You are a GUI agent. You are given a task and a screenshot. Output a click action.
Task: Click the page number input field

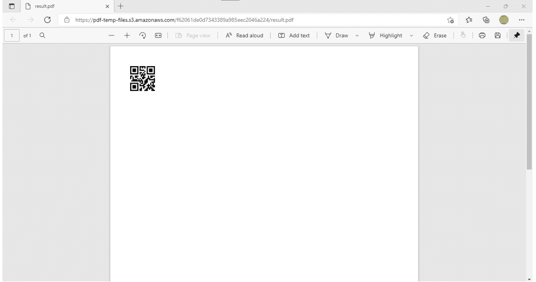[11, 35]
